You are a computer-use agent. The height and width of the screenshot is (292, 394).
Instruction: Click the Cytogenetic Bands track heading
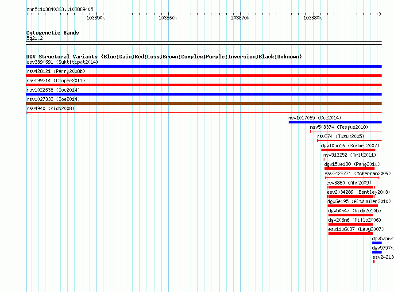point(53,33)
